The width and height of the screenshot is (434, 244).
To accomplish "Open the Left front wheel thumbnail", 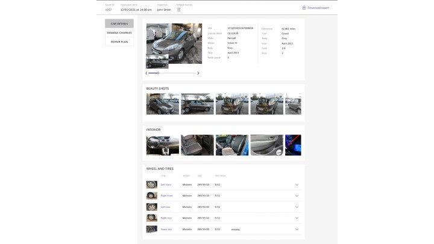I will (x=151, y=185).
